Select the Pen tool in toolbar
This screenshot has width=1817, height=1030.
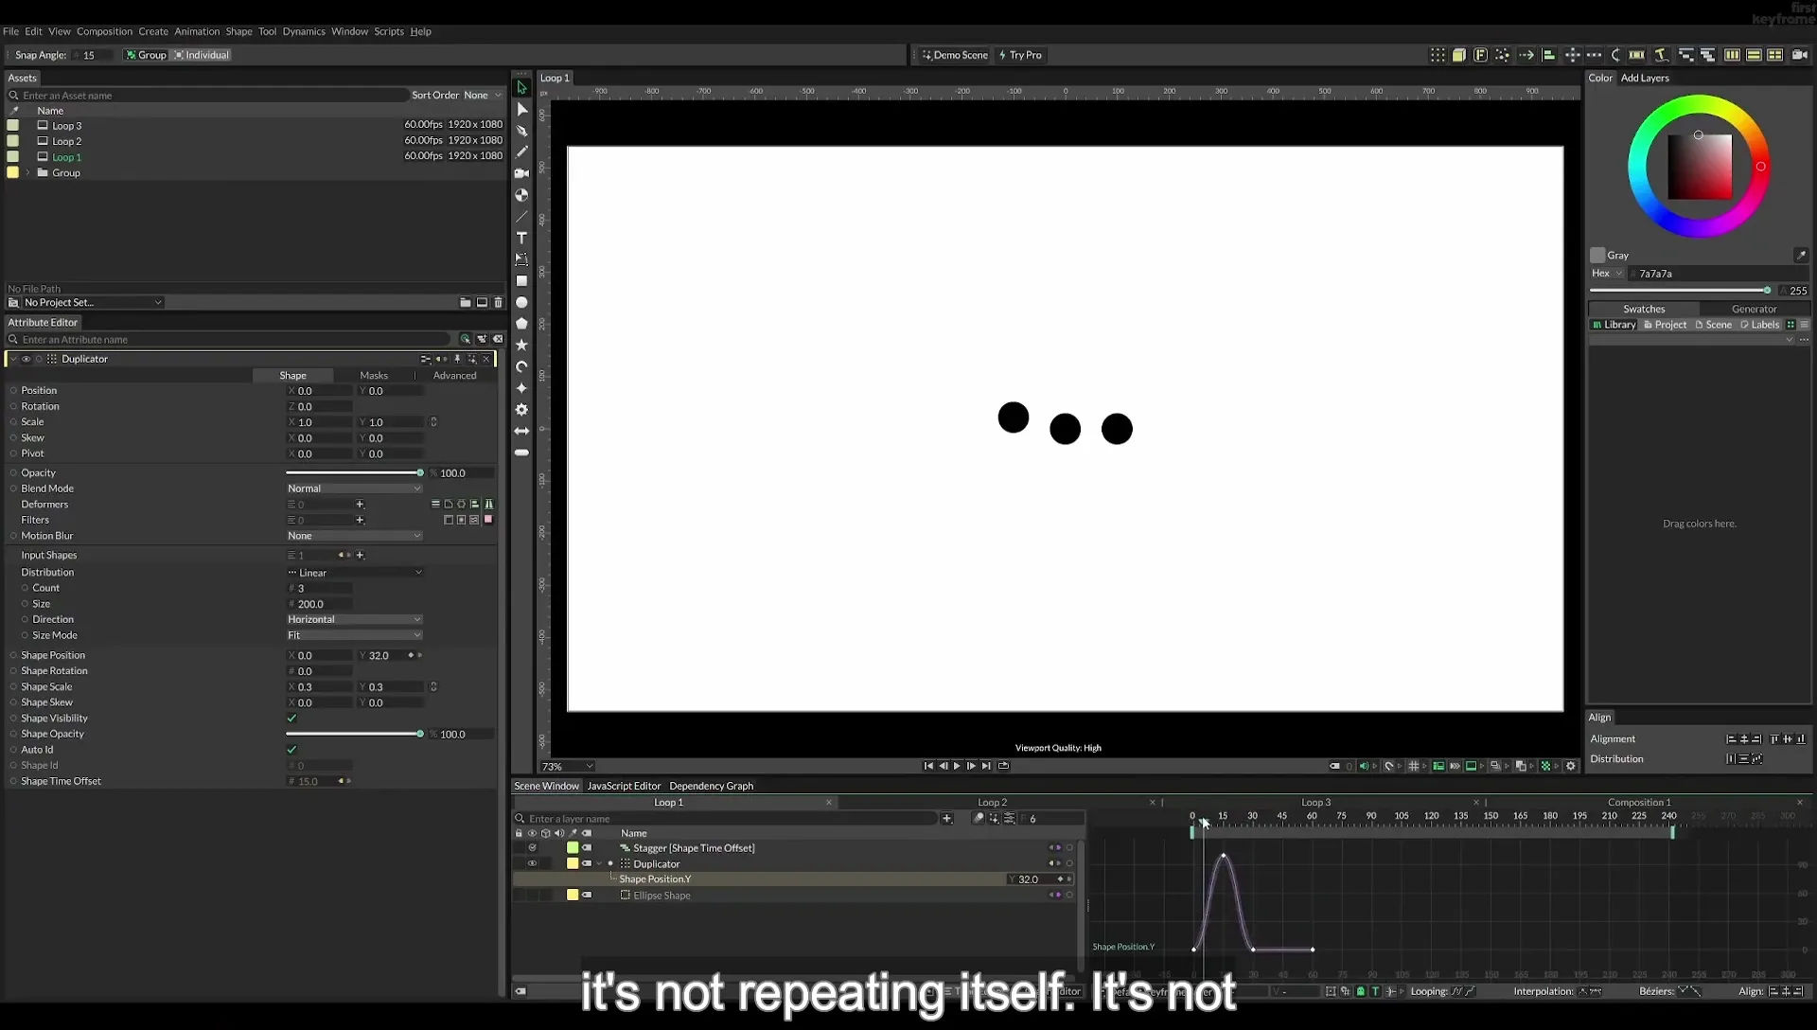point(521,131)
